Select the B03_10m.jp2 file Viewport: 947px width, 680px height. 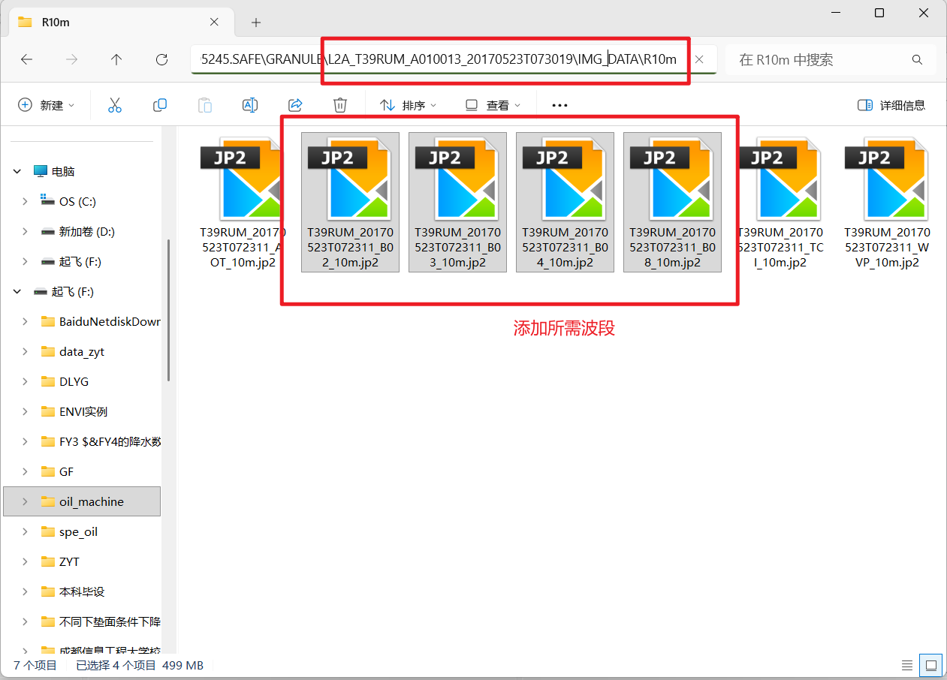click(457, 202)
